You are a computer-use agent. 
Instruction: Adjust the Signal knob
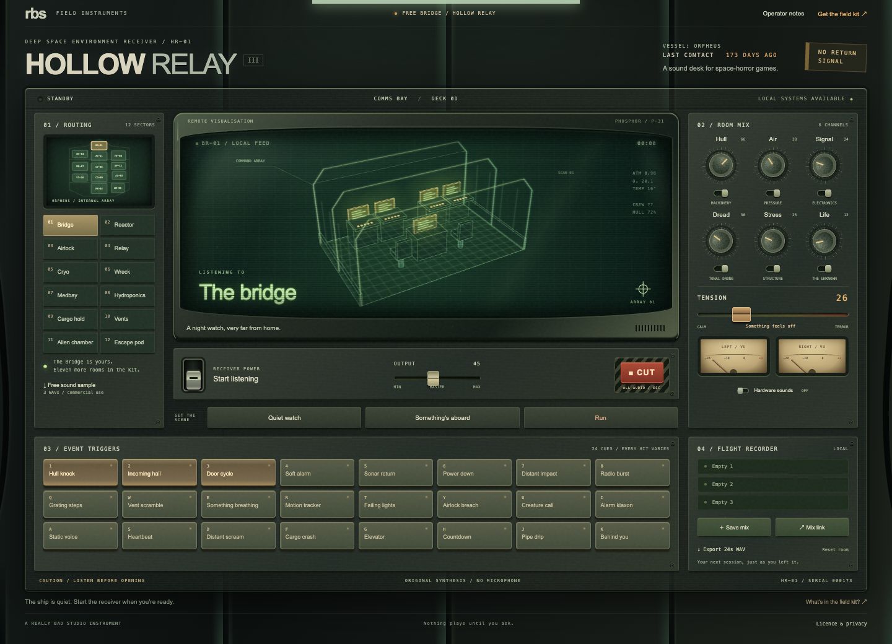(824, 165)
